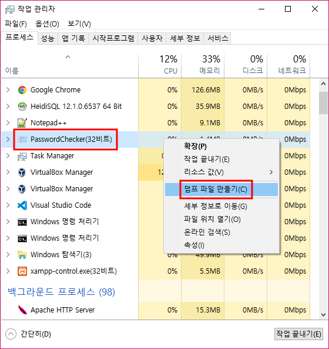This screenshot has height=349, width=329.
Task: Switch to the 사용자 tab
Action: pyautogui.click(x=152, y=39)
